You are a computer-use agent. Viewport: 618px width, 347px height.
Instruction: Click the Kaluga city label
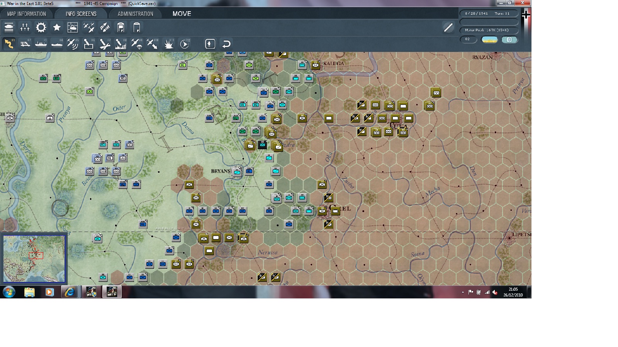click(x=333, y=64)
